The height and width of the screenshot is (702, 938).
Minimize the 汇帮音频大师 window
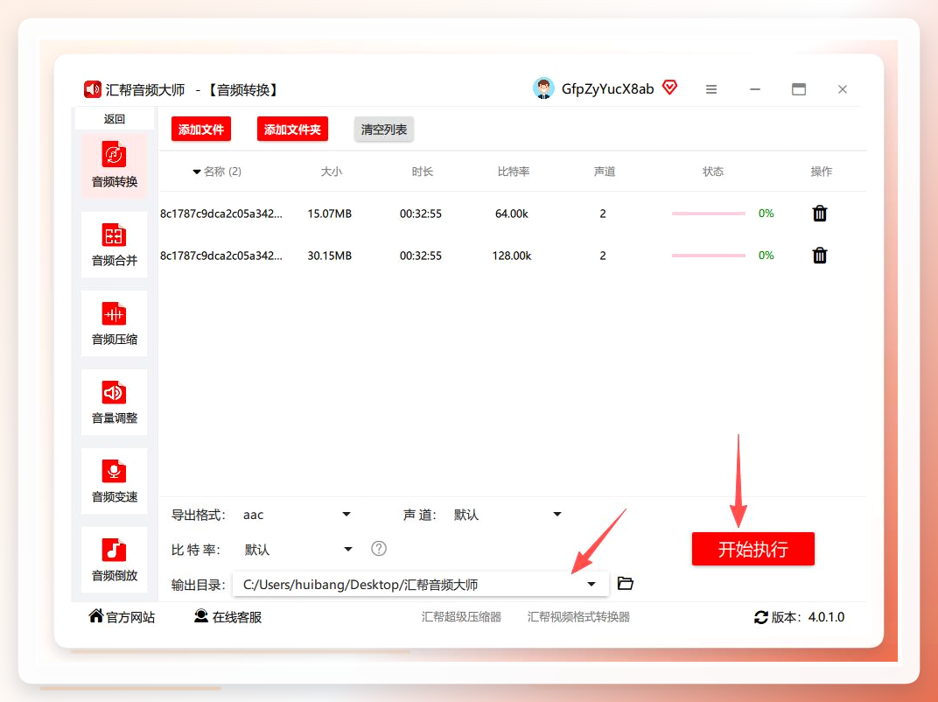755,89
